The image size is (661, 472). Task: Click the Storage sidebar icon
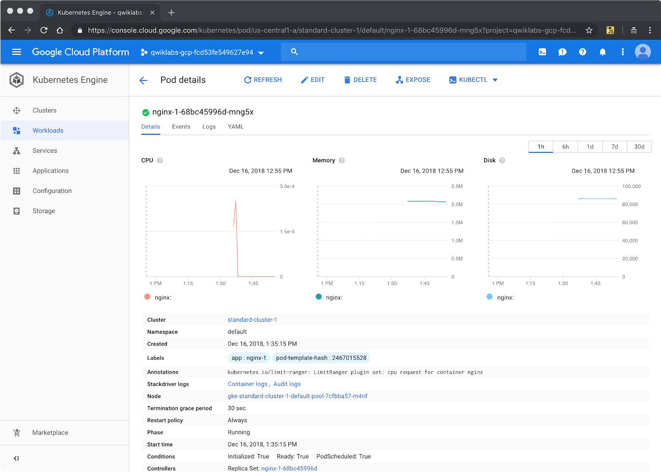17,211
